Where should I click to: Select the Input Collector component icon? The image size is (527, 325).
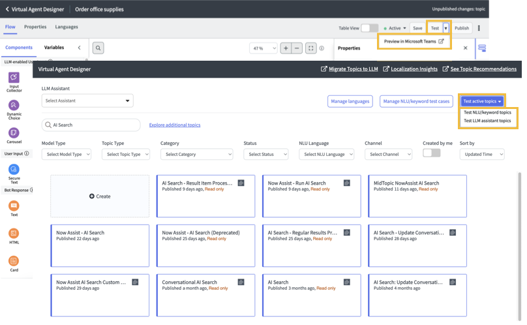point(14,78)
